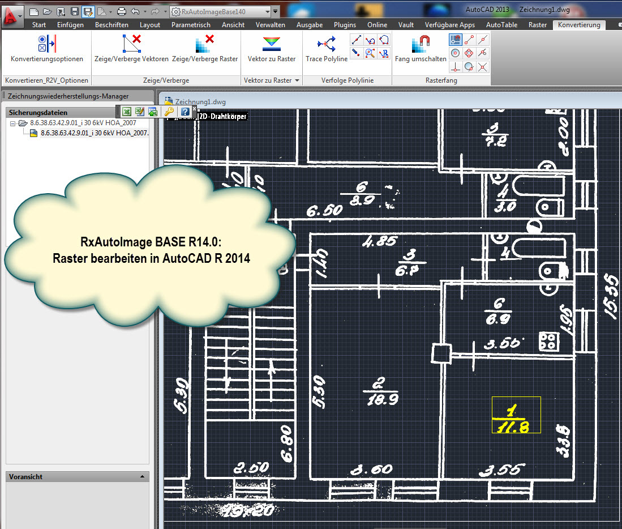Toggle Zeige/Verberge Raster visibility

(205, 49)
